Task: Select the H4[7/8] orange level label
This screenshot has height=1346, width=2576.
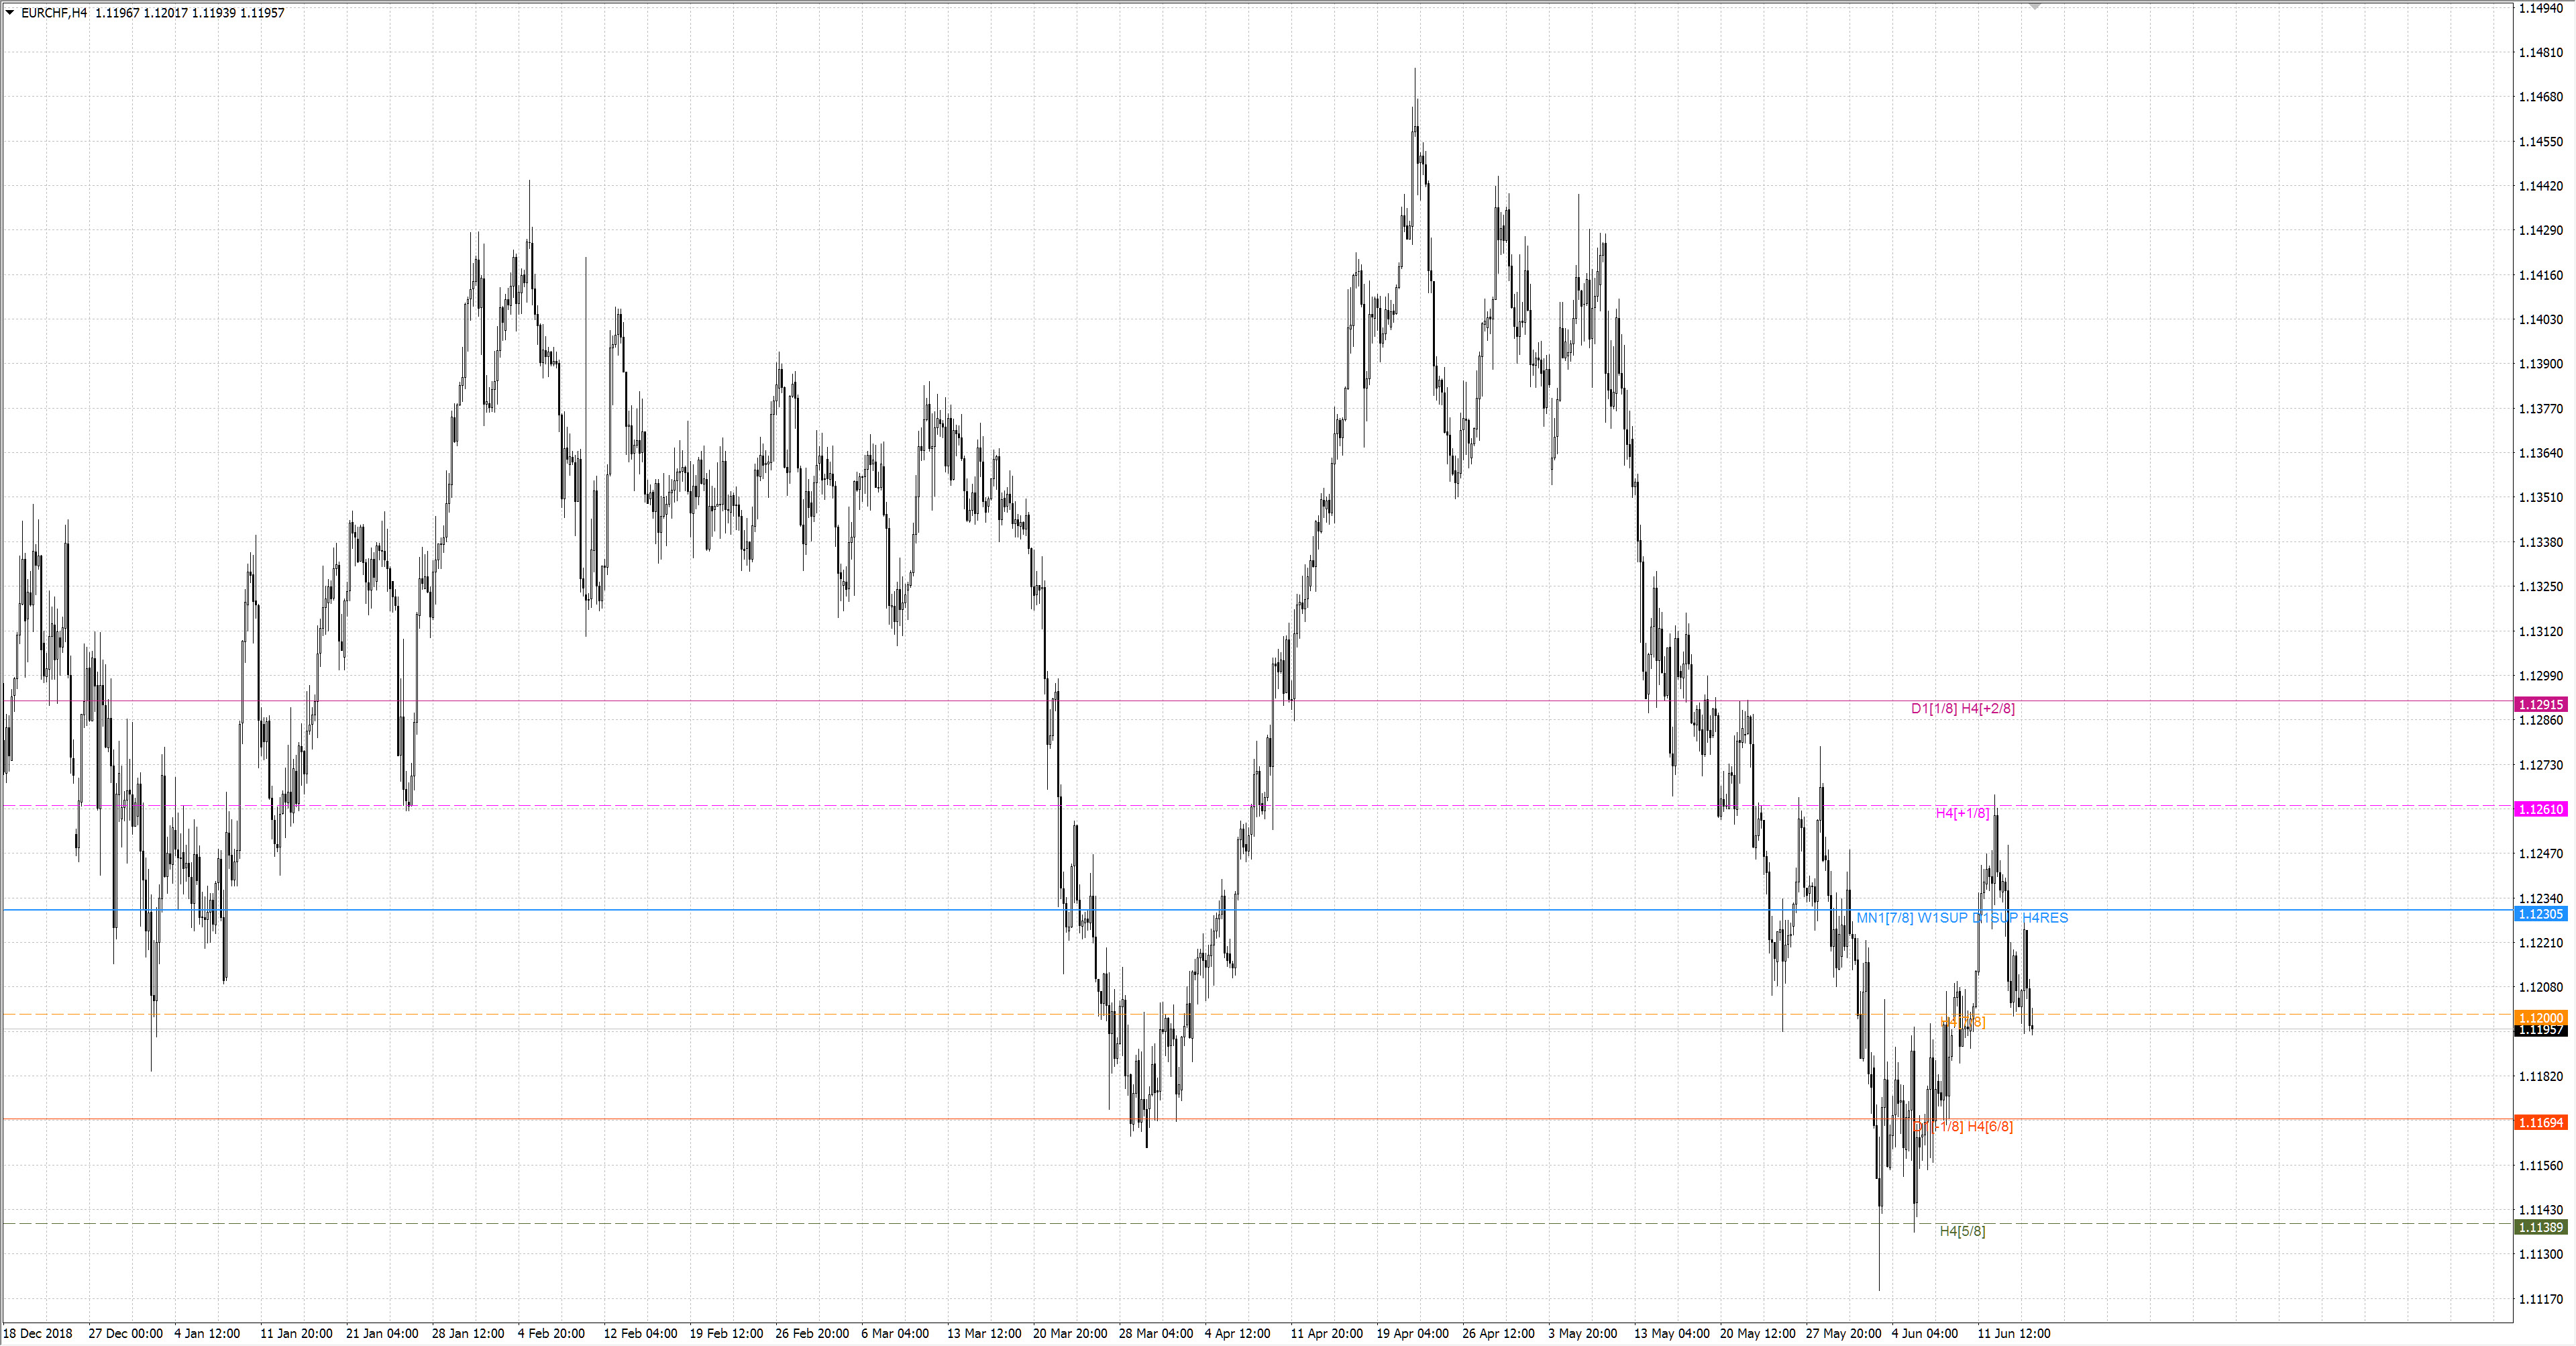Action: [1962, 1022]
